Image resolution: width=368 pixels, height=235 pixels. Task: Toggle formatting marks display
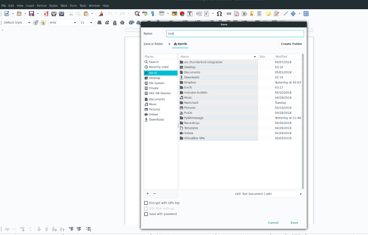pos(152,13)
